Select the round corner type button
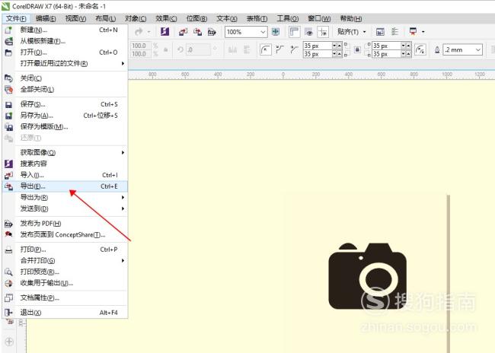Image resolution: width=495 pixels, height=353 pixels. pos(266,49)
